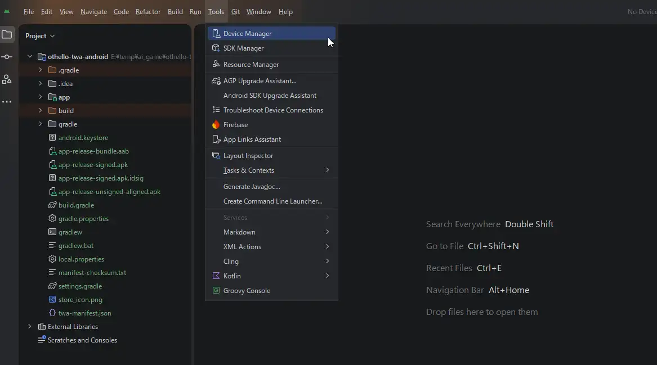Click the Device Manager menu icon

(216, 34)
